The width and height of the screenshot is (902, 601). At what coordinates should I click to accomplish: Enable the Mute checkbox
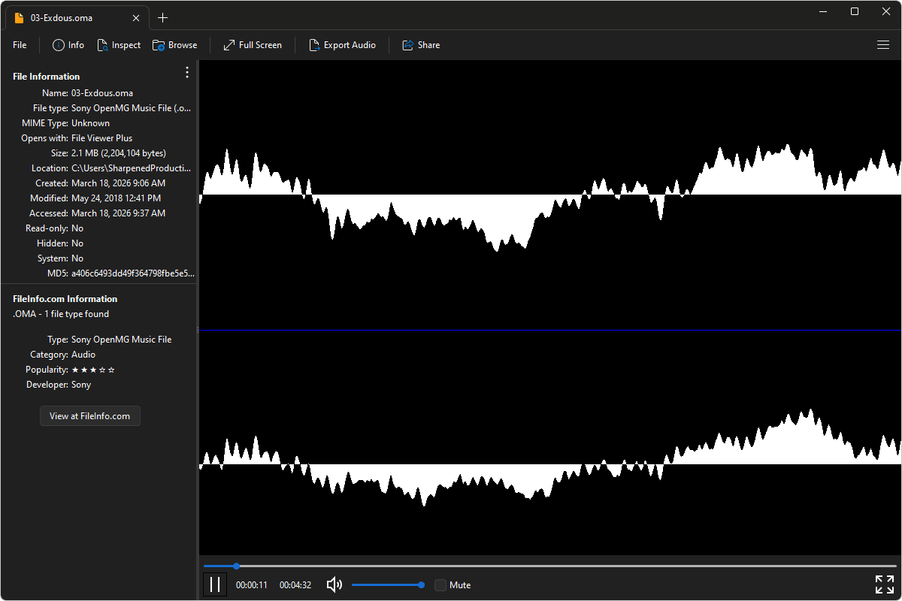pos(440,585)
